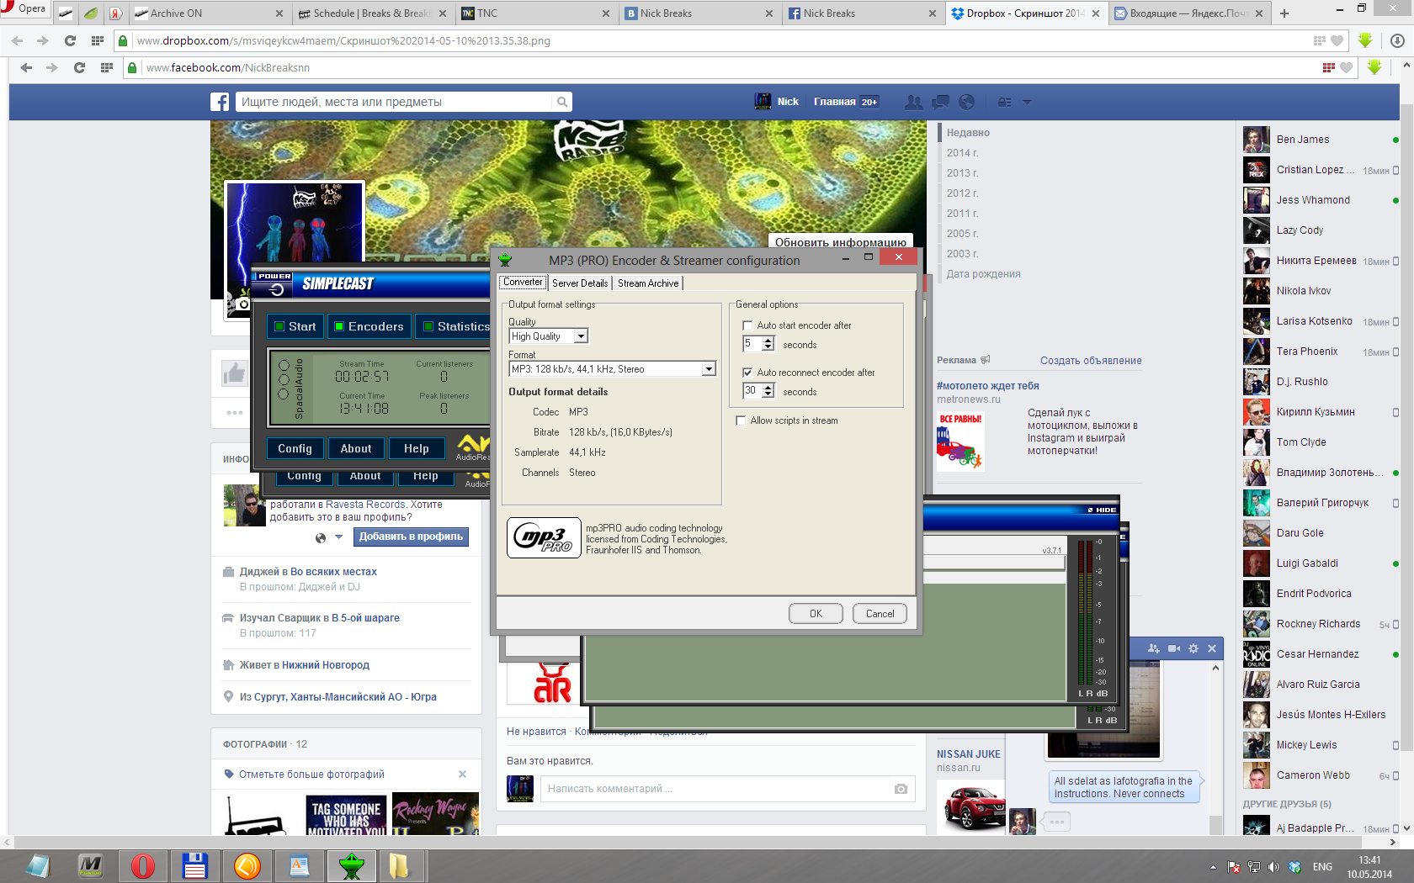This screenshot has height=883, width=1414.
Task: Switch to the Server Details tab
Action: point(579,283)
